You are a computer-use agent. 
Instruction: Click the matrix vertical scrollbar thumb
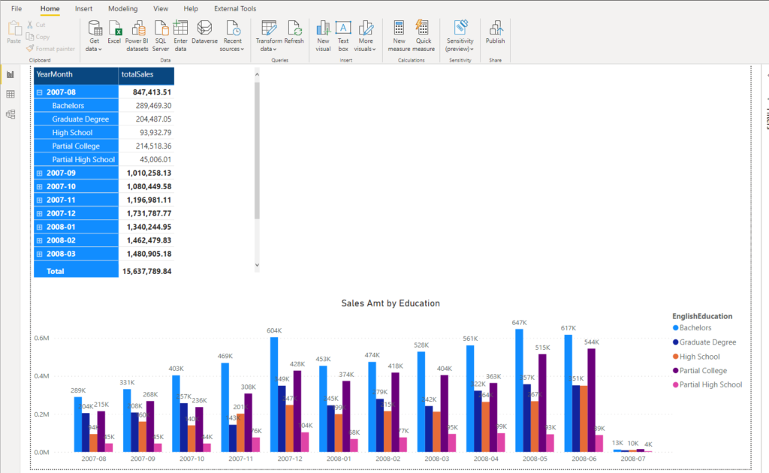point(257,150)
